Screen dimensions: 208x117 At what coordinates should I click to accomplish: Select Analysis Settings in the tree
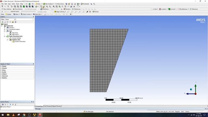pyautogui.click(x=16, y=38)
